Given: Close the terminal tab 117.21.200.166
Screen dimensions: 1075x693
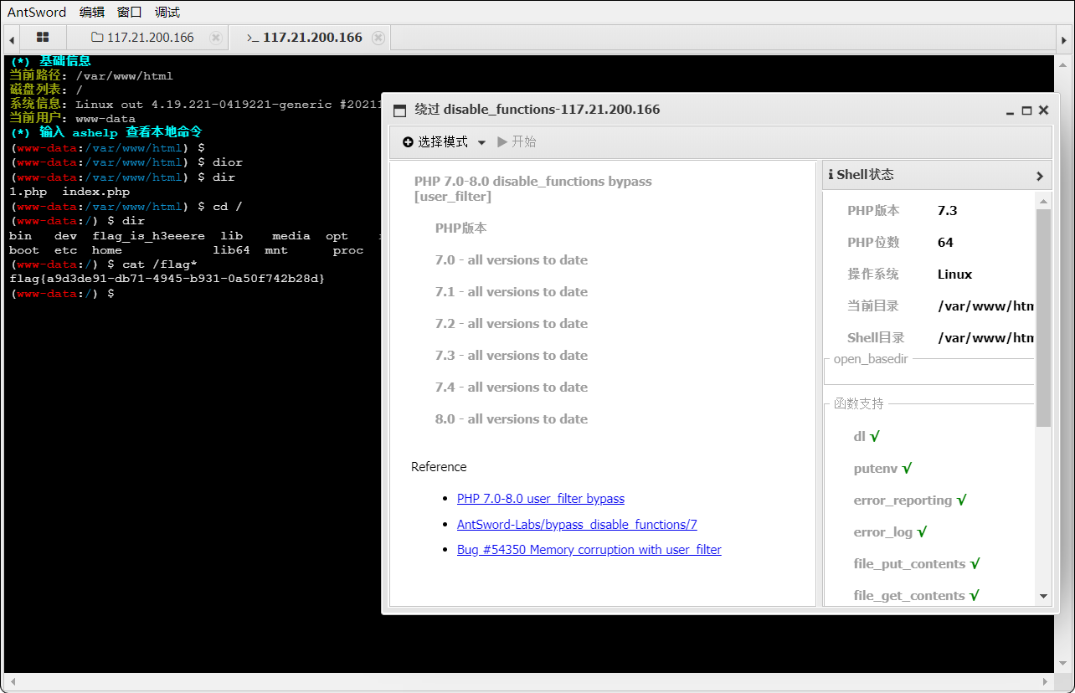Looking at the screenshot, I should pos(378,38).
